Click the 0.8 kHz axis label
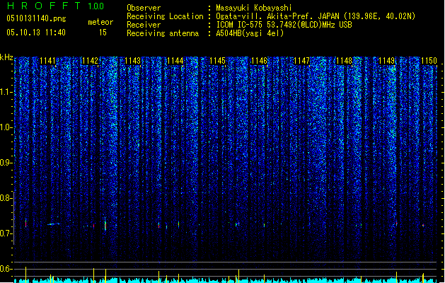 (6, 198)
